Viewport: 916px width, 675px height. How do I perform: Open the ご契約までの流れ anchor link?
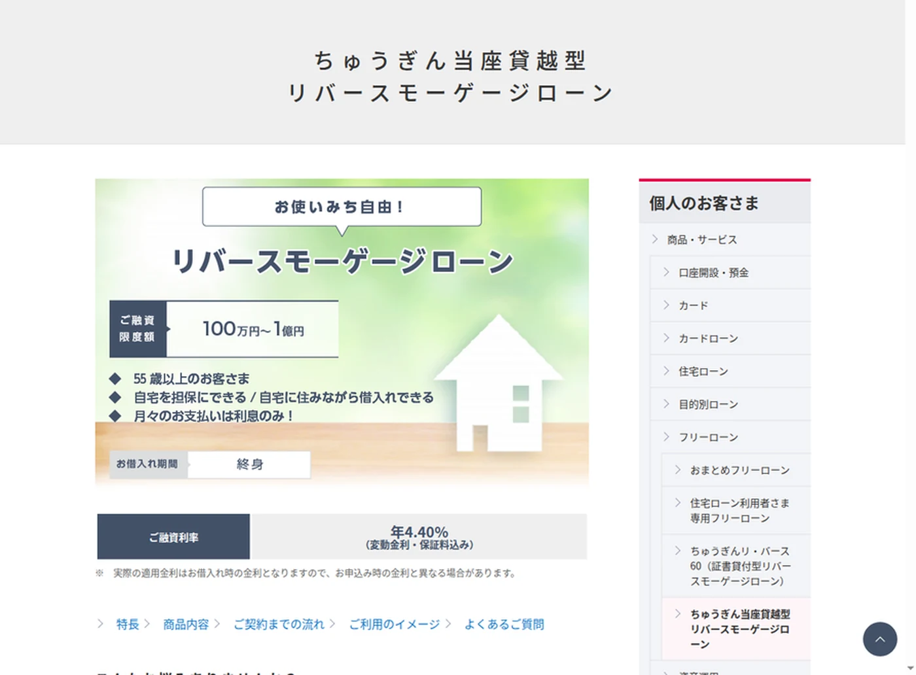click(x=279, y=625)
